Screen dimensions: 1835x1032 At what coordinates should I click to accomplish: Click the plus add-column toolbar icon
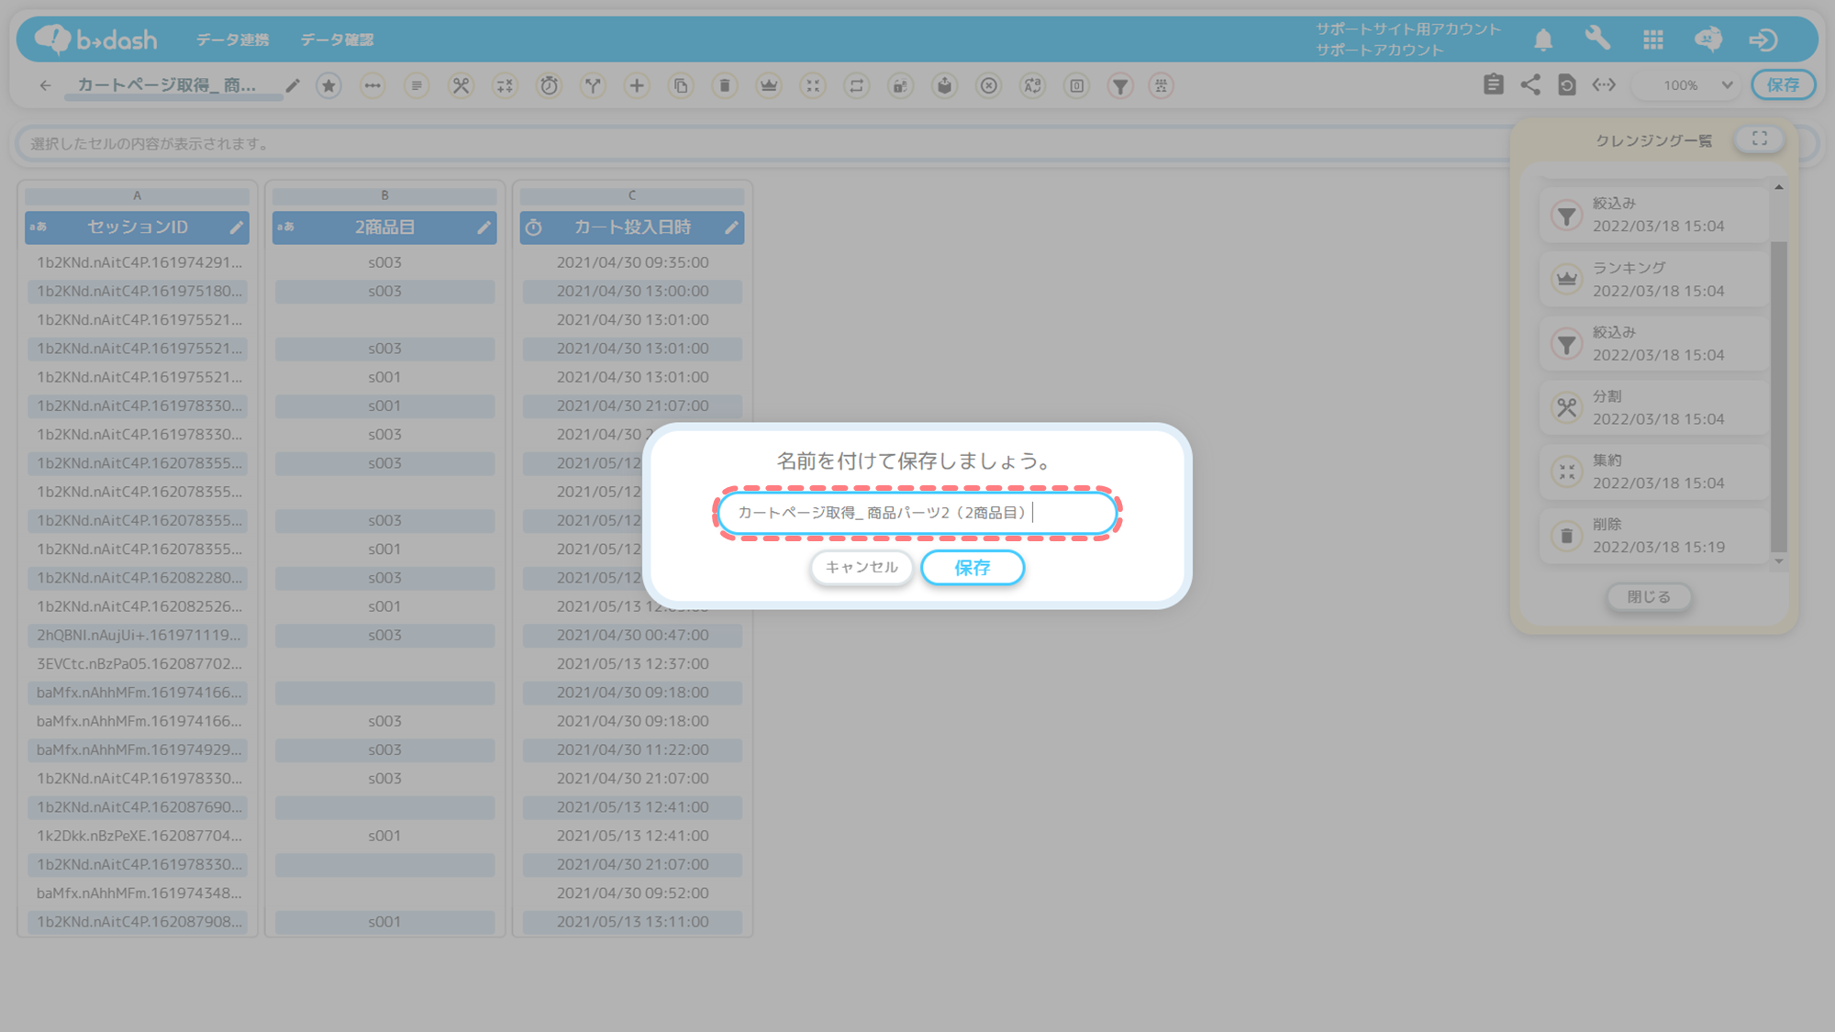[637, 85]
